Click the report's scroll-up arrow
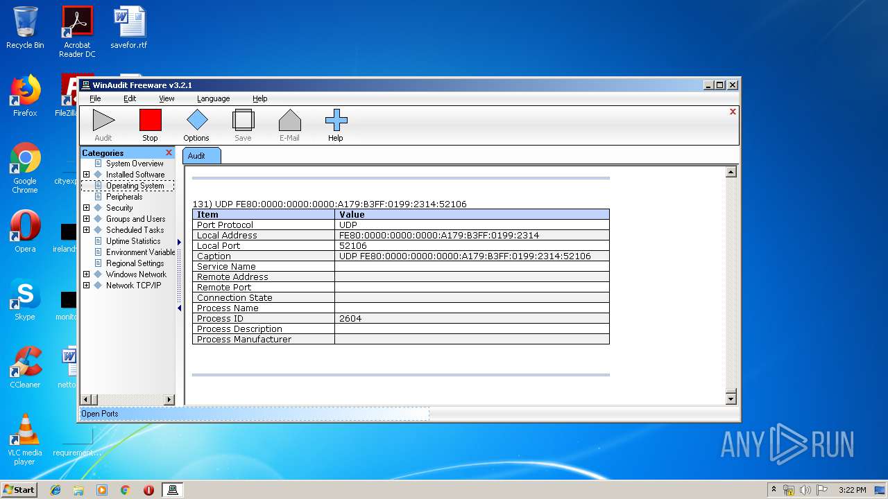This screenshot has height=499, width=888. coord(731,172)
